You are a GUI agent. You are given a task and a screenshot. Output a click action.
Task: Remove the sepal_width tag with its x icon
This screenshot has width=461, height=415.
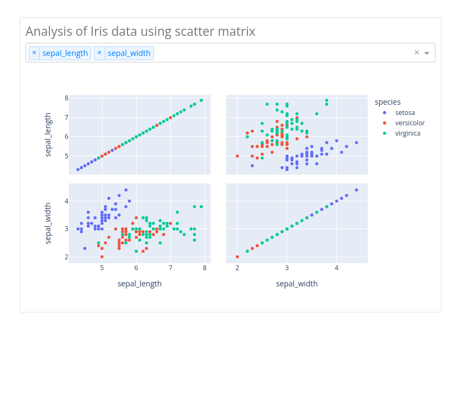point(99,53)
